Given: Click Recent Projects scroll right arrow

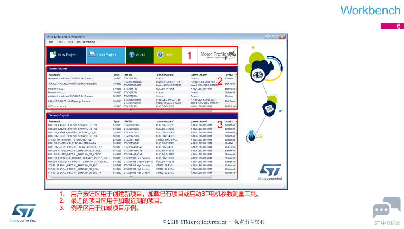Looking at the screenshot, I should (233, 110).
